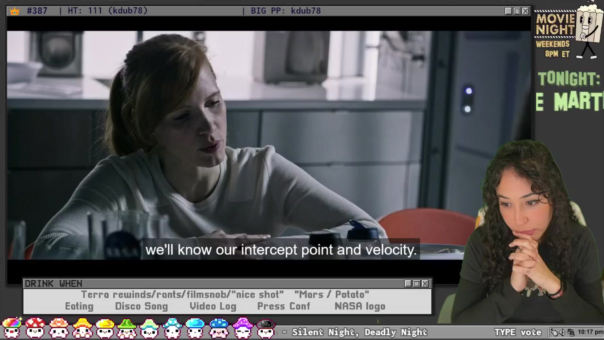Click the "DRINK WHEN" window title

(x=53, y=284)
